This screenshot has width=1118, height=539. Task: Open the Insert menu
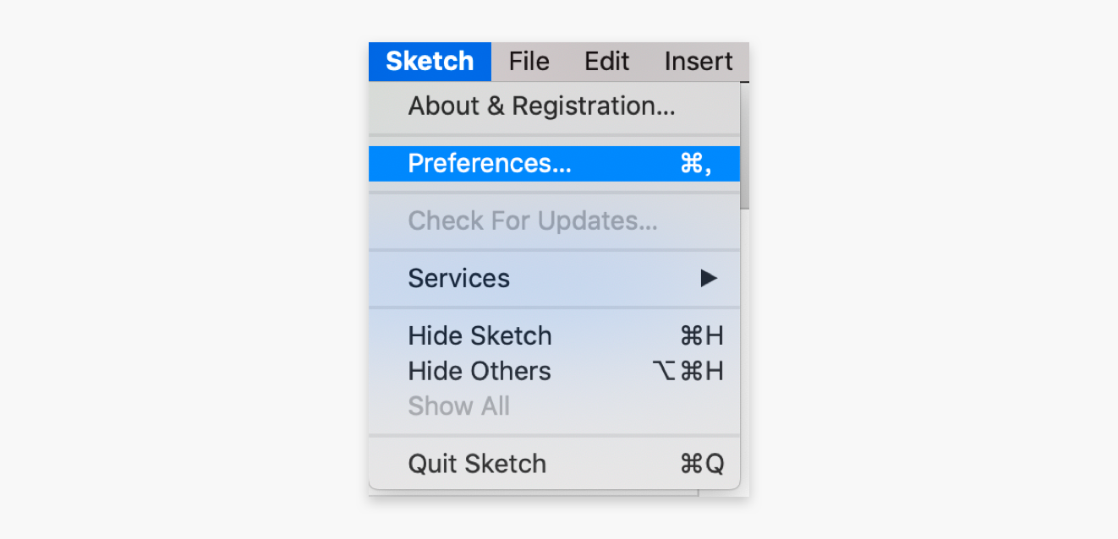(x=698, y=62)
